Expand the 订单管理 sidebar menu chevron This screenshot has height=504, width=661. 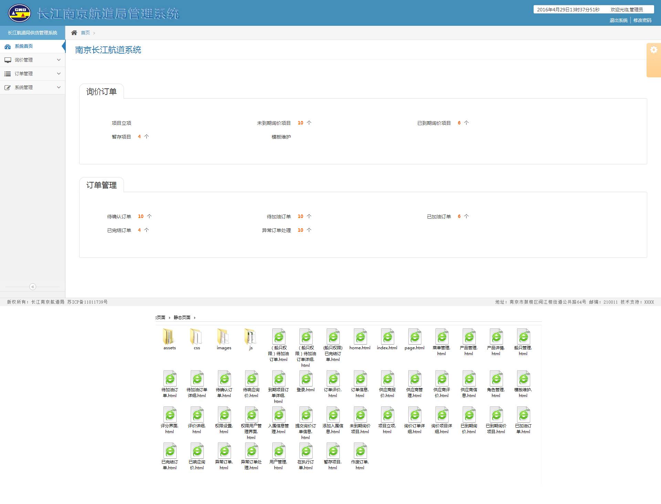click(x=59, y=74)
